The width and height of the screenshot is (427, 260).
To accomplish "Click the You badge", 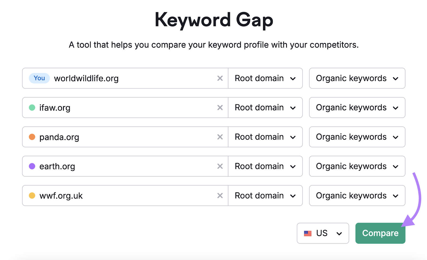I will point(39,78).
